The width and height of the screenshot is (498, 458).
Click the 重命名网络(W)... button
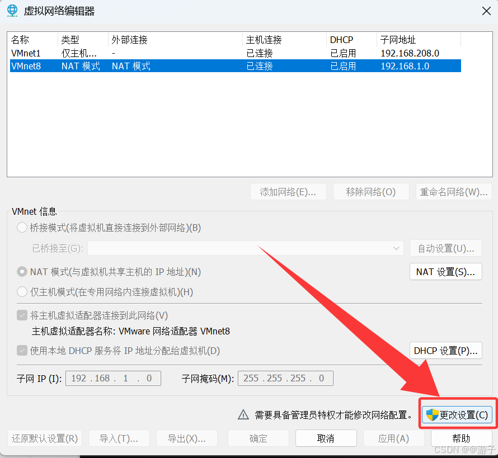(454, 192)
